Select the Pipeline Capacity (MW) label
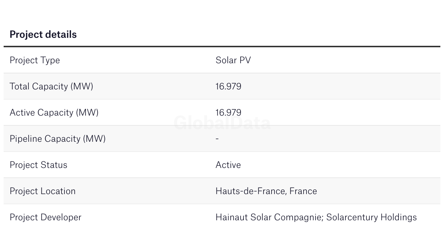Screen dimensions: 444x245 click(x=58, y=139)
